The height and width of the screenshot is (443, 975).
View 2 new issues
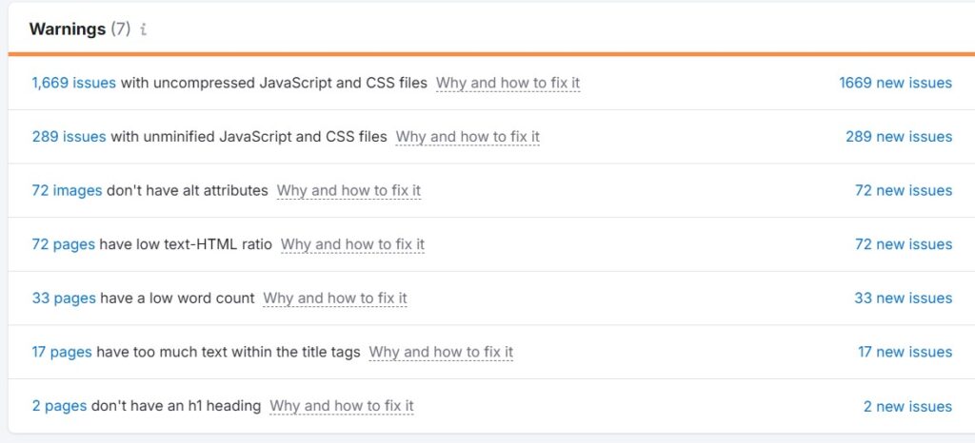coord(907,406)
